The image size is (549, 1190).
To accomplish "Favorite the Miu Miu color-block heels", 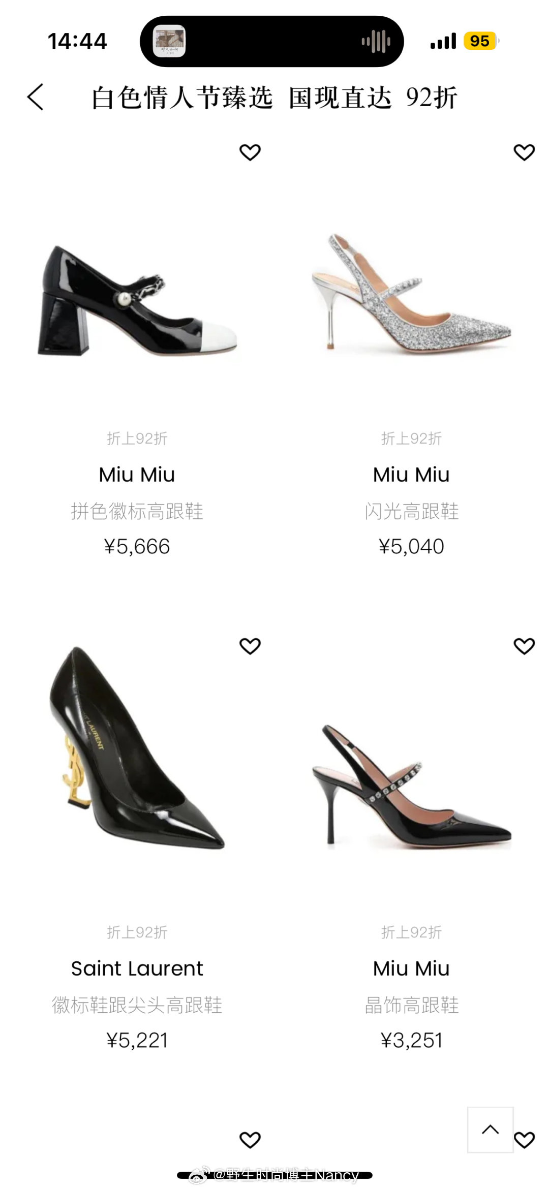I will (250, 152).
